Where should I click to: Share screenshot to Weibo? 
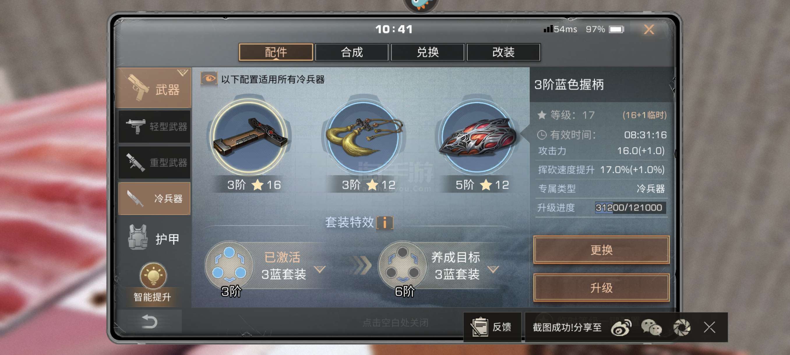621,327
